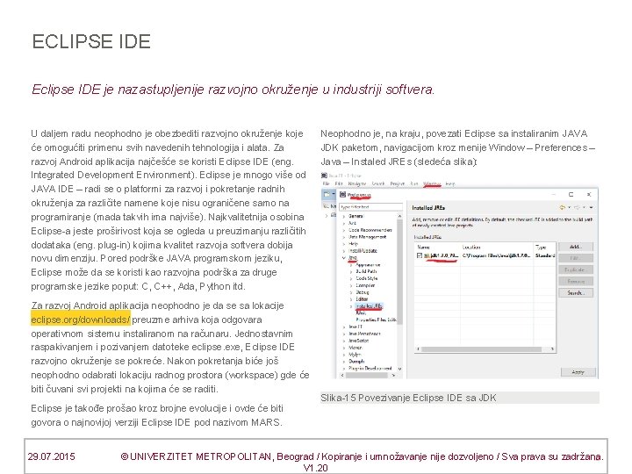Select the Java EE tree item
This screenshot has height=474, width=632.
(x=355, y=327)
